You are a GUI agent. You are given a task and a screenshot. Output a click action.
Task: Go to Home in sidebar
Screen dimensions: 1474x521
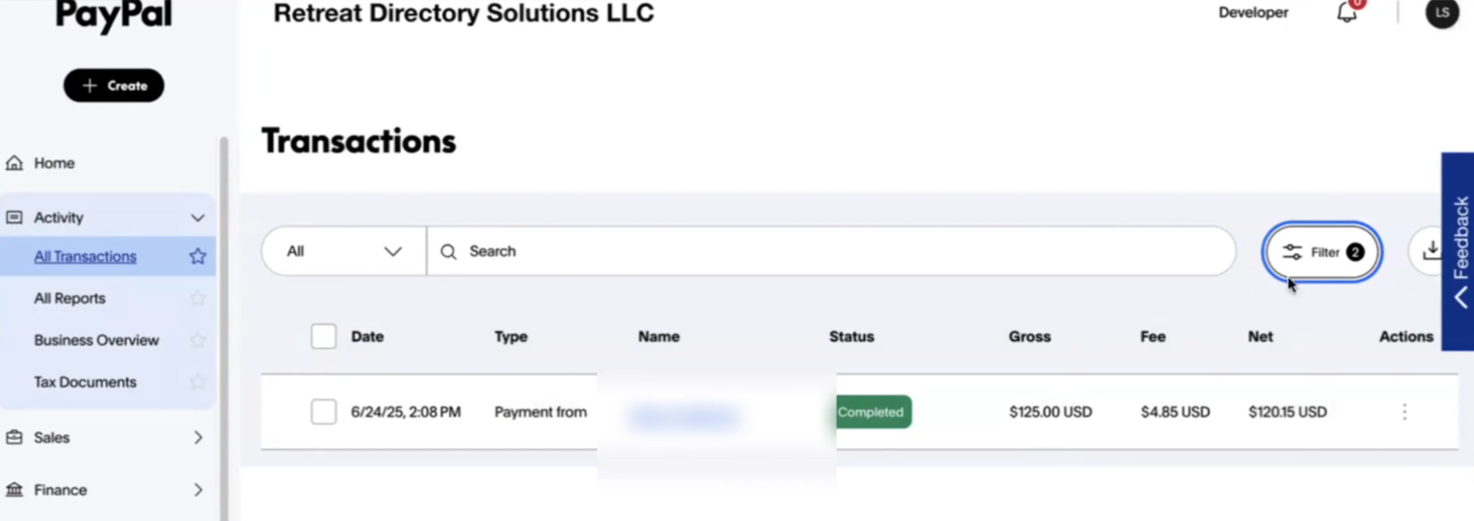coord(54,163)
